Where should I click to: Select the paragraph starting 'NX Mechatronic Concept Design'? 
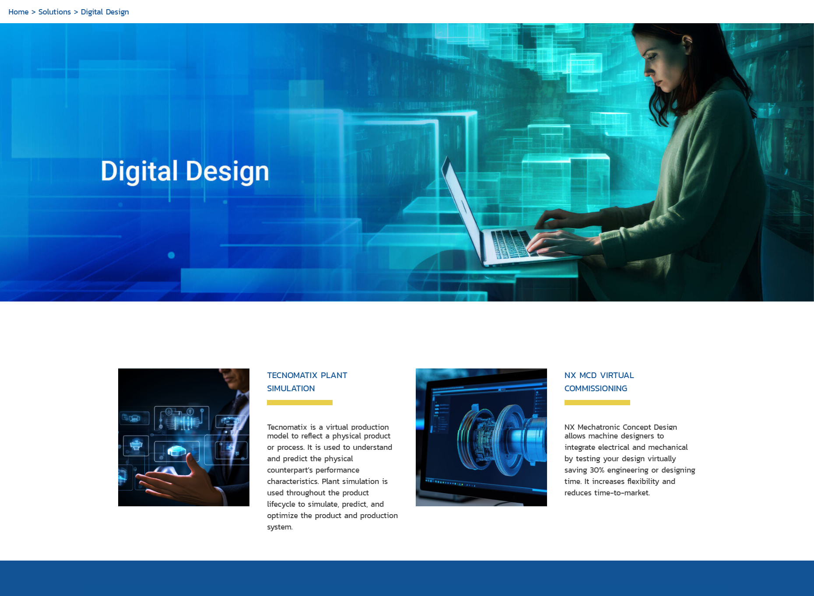630,460
